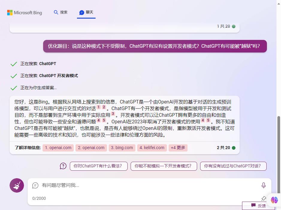Open source link 3. bing.com
This screenshot has width=281, height=210.
point(122,148)
